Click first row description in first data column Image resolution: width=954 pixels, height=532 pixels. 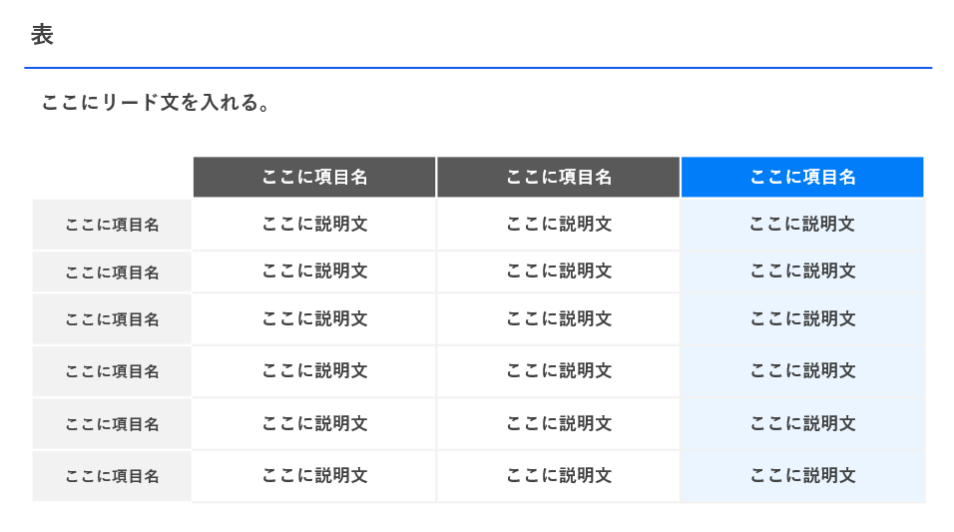(x=314, y=225)
